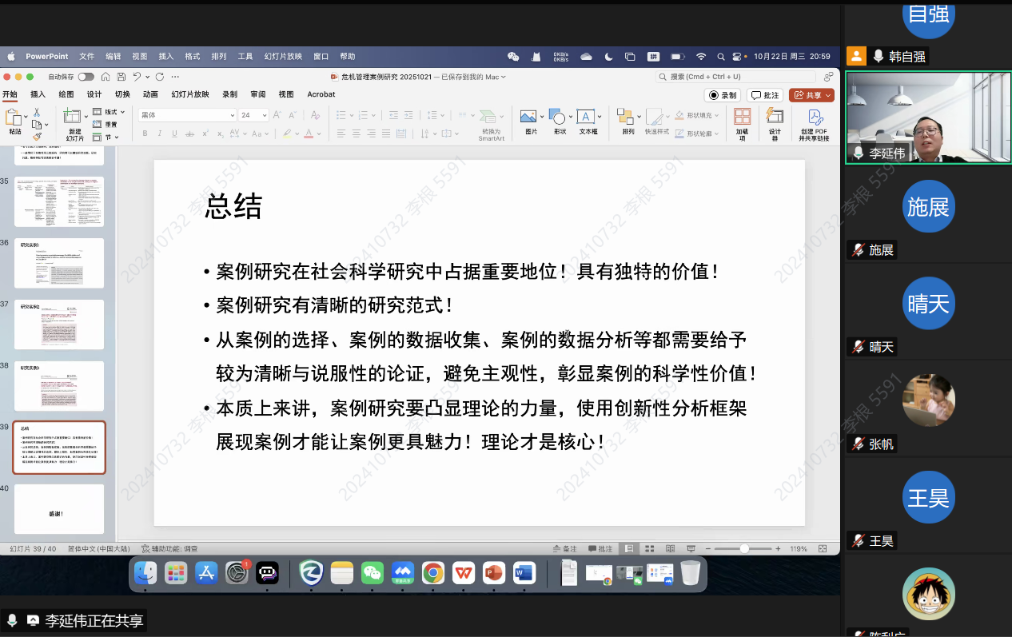Click the 共享 share button
Screen dimensions: 1012x637
[811, 95]
